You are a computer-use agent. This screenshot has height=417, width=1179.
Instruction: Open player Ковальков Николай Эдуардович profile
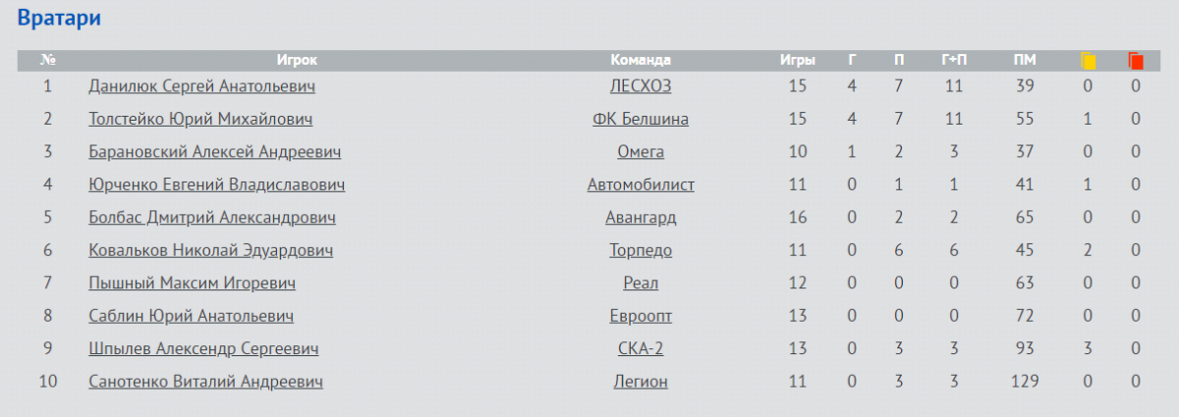click(210, 250)
